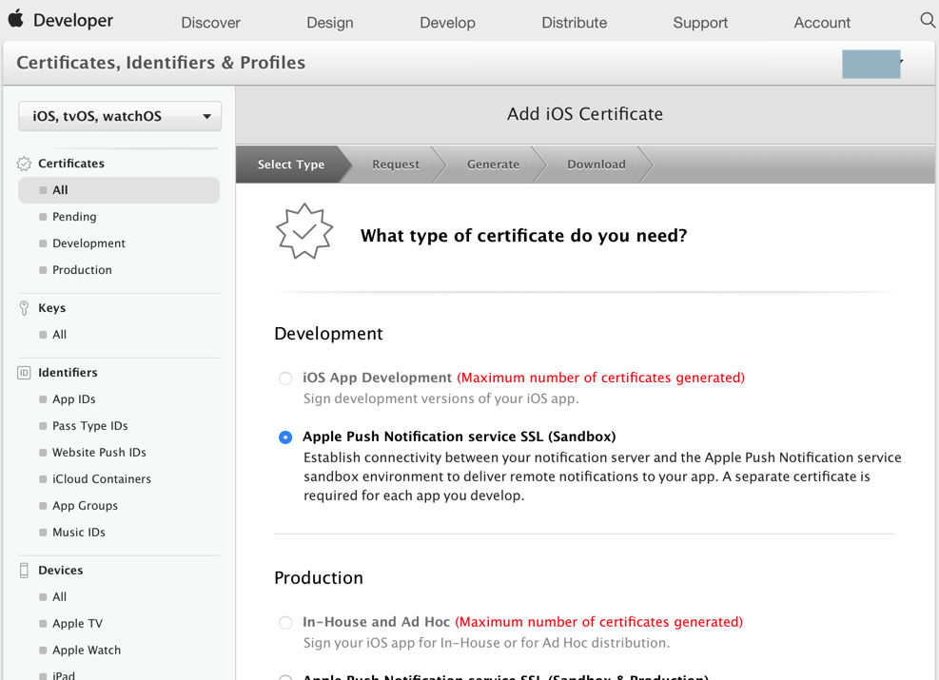
Task: Select the In-House and Ad Hoc option
Action: tap(285, 623)
